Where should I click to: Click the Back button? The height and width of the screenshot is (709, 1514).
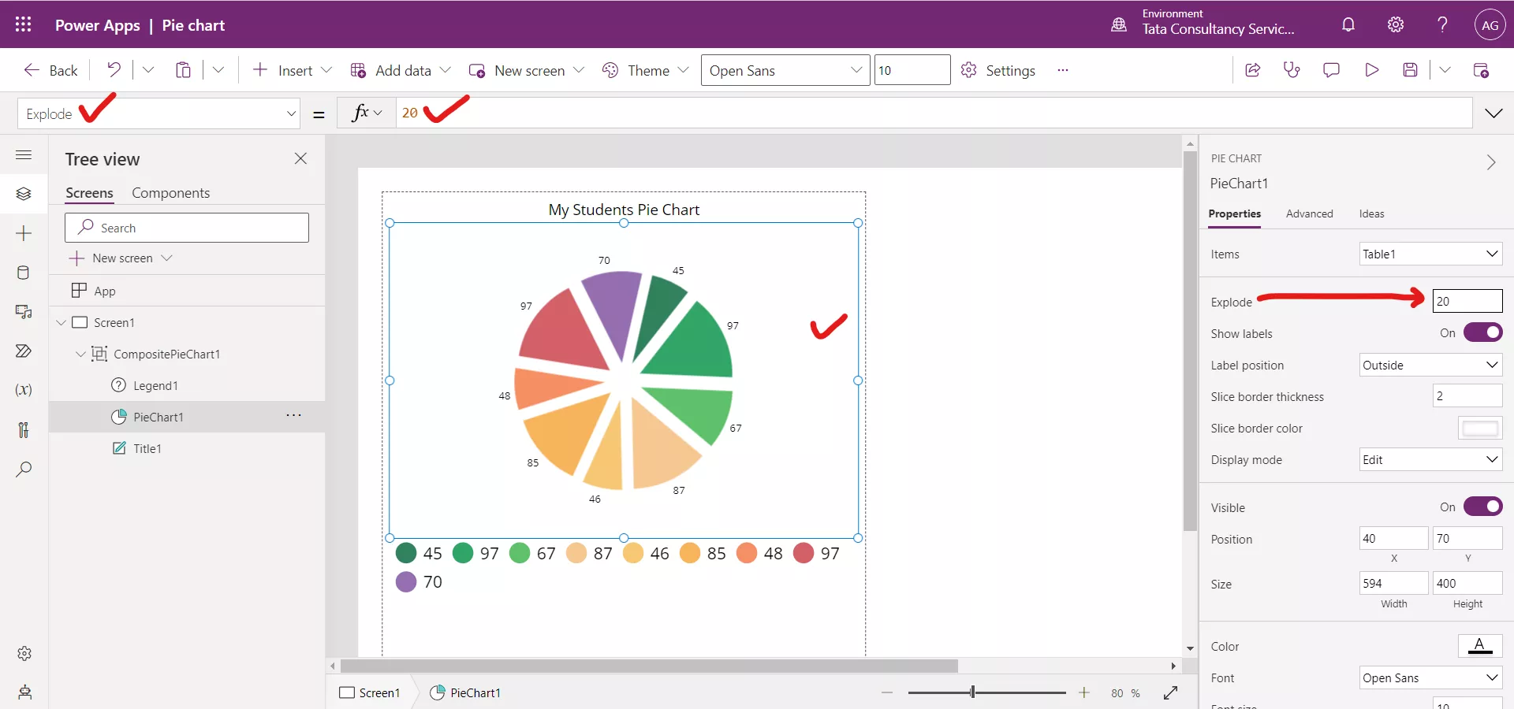click(x=50, y=69)
